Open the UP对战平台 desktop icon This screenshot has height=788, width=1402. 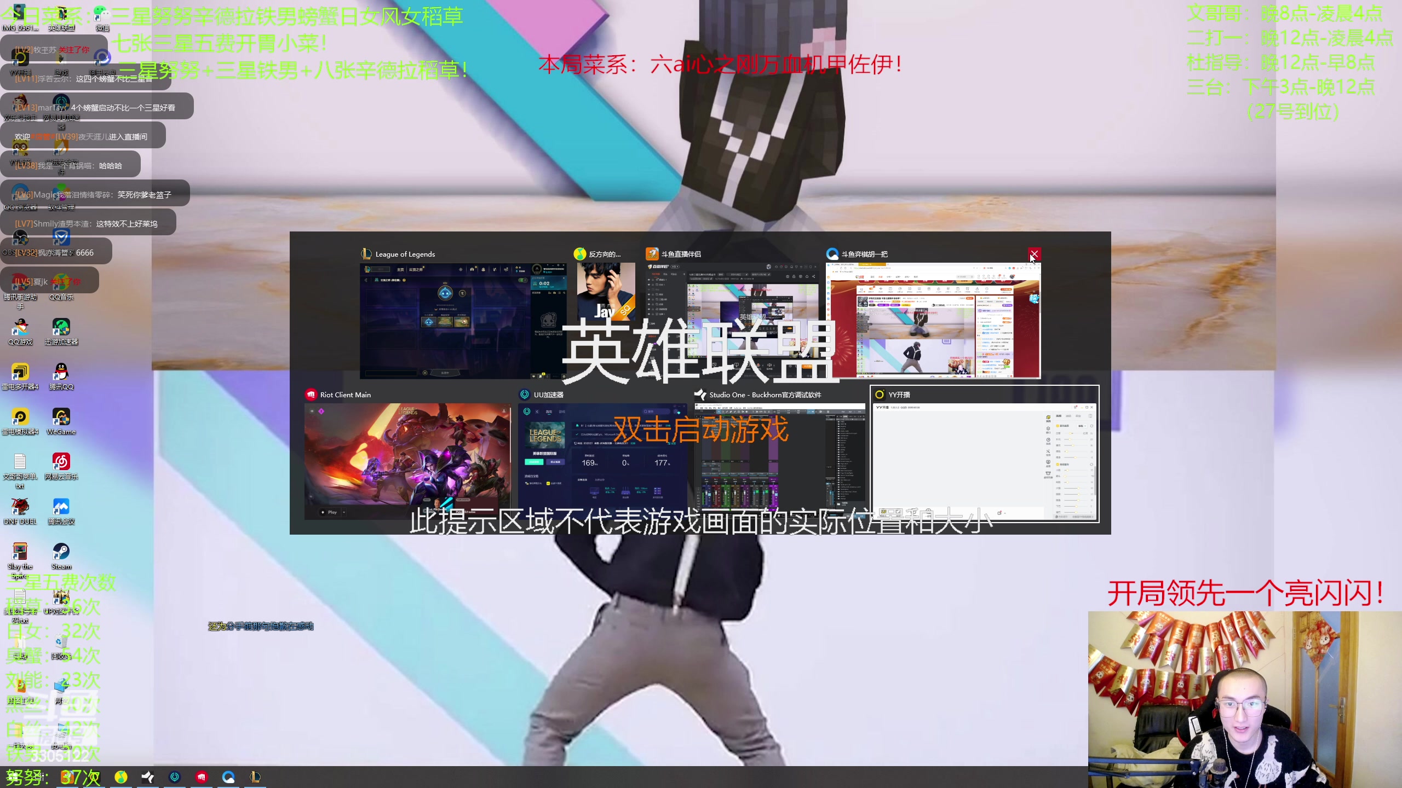61,602
